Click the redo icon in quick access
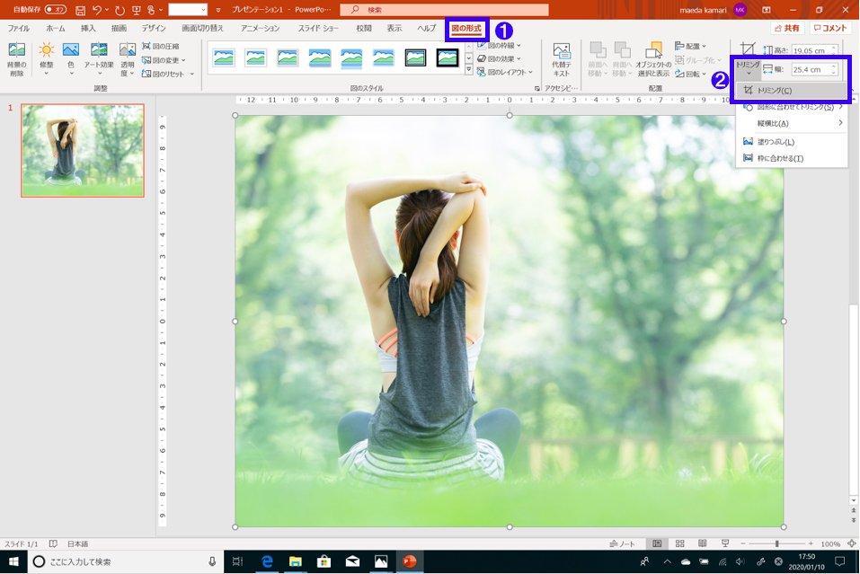 tap(120, 10)
